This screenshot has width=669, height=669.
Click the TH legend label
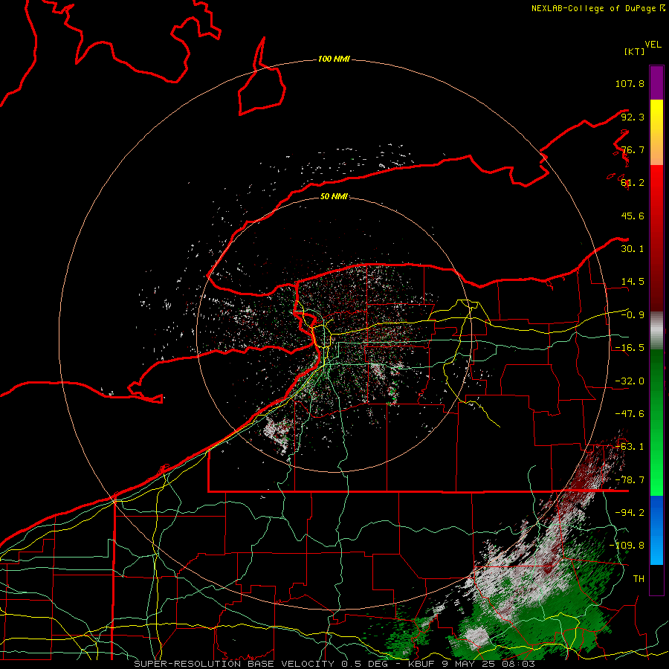click(x=639, y=579)
